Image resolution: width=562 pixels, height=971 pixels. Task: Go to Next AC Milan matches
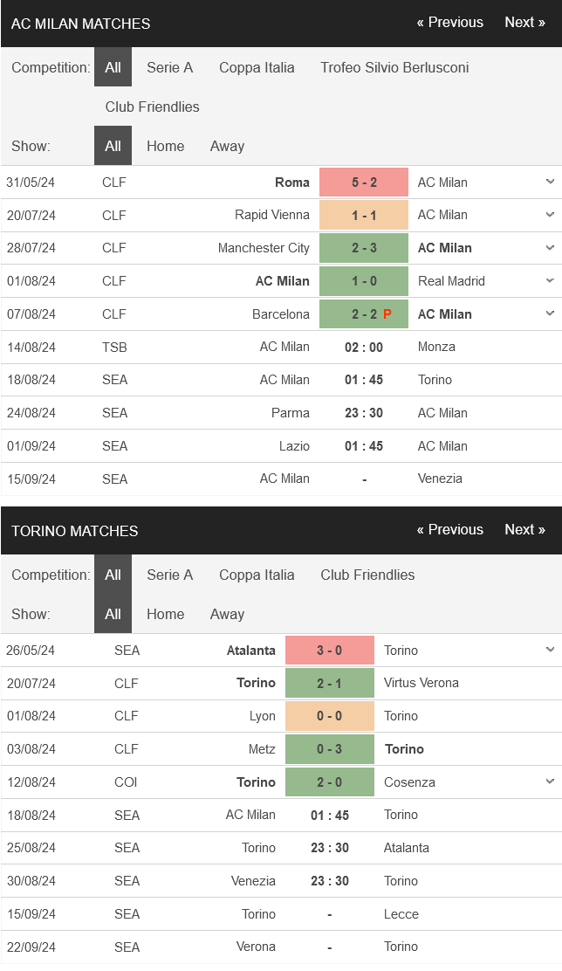pyautogui.click(x=524, y=23)
